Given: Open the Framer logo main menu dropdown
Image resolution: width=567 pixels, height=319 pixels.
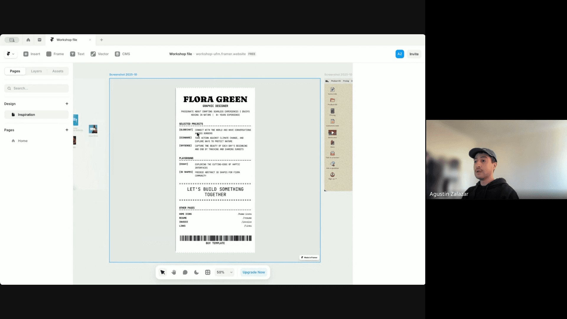Looking at the screenshot, I should (x=10, y=54).
